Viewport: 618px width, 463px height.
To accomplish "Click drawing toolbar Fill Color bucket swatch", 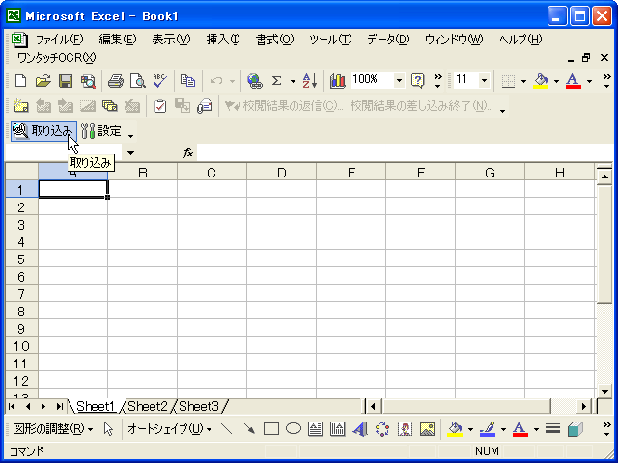I will pyautogui.click(x=455, y=429).
